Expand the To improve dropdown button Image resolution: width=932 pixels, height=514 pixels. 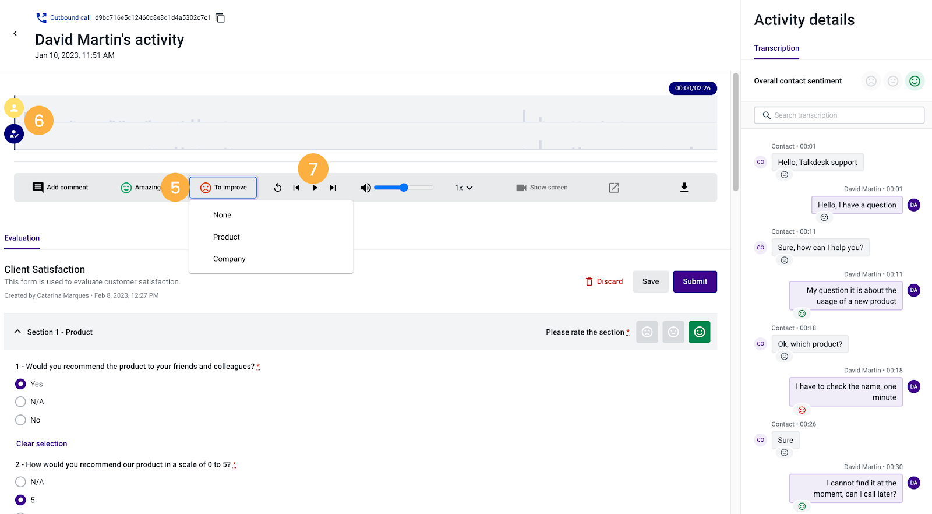(223, 188)
